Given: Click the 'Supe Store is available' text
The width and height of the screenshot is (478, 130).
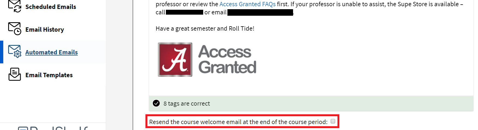Looking at the screenshot, I should 423,4.
